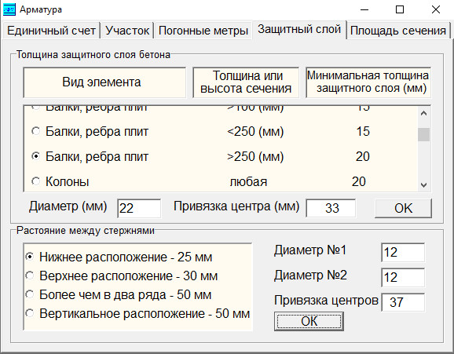Go to the Площадь сечения tab
This screenshot has width=454, height=354.
[x=398, y=31]
